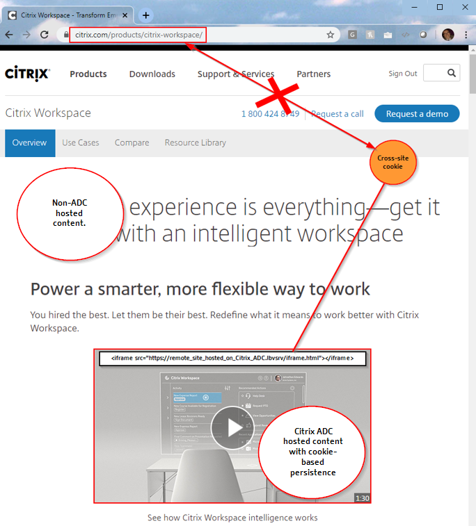Open the code brackets extension icon
Viewport: 476px width, 526px height.
click(x=406, y=35)
